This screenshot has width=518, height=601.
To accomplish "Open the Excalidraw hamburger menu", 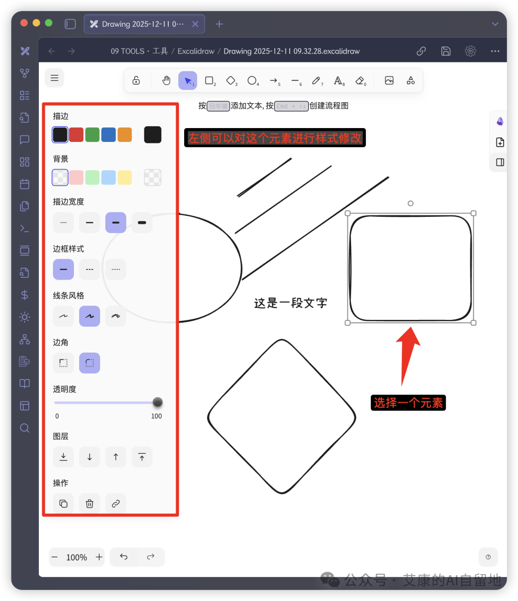I will (55, 78).
